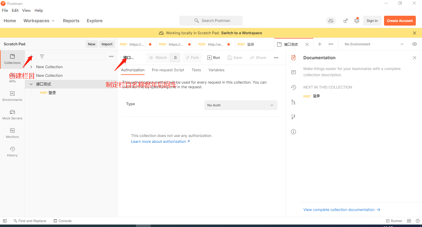
Task: Open the Explore page
Action: click(95, 21)
